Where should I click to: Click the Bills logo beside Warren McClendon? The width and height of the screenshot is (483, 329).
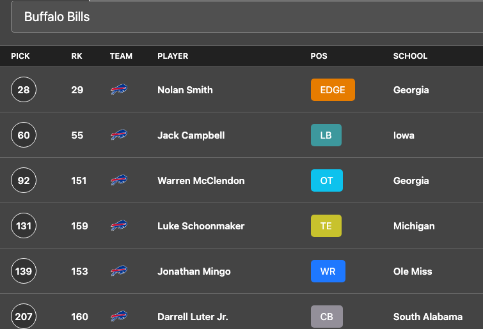[x=119, y=180]
